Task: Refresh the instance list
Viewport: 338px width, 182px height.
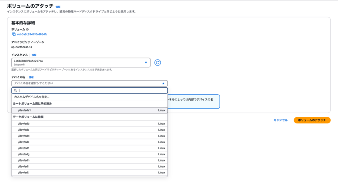Action: [157, 63]
